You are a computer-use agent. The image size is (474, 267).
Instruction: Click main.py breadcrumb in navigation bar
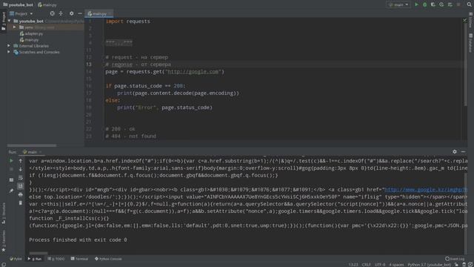pyautogui.click(x=47, y=5)
